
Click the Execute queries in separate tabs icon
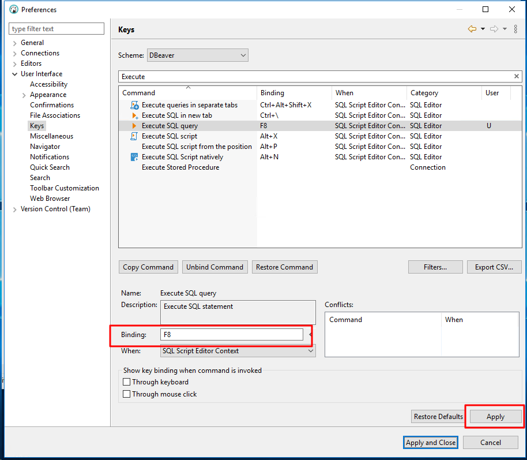(133, 104)
